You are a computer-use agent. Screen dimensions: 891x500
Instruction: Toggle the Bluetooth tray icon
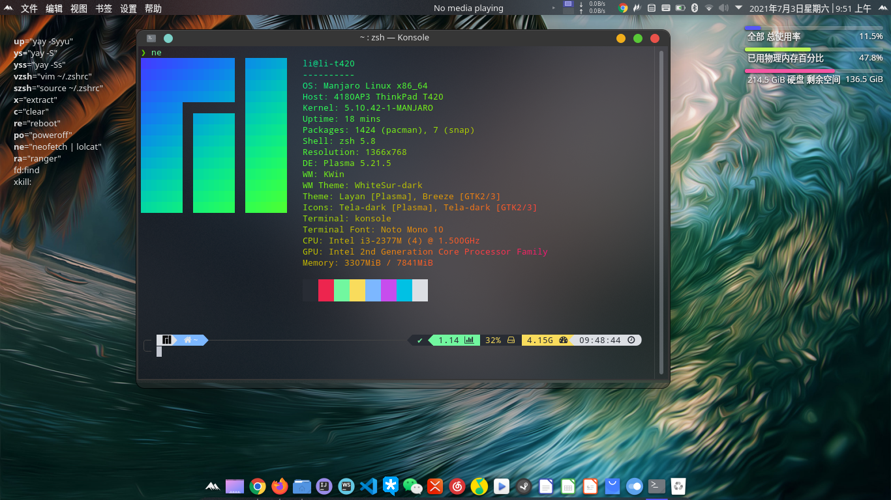coord(694,8)
